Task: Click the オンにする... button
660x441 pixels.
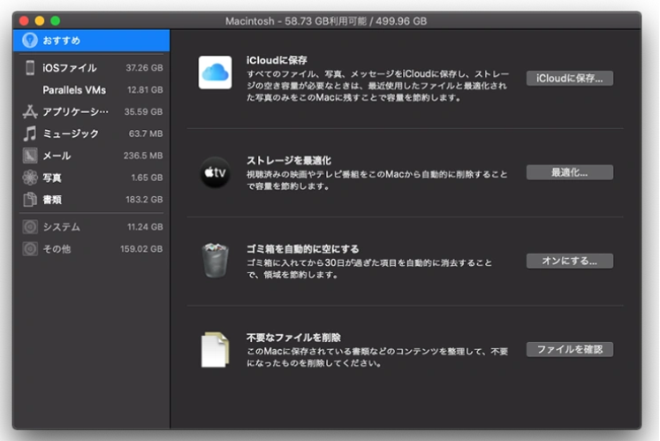Action: pos(570,261)
